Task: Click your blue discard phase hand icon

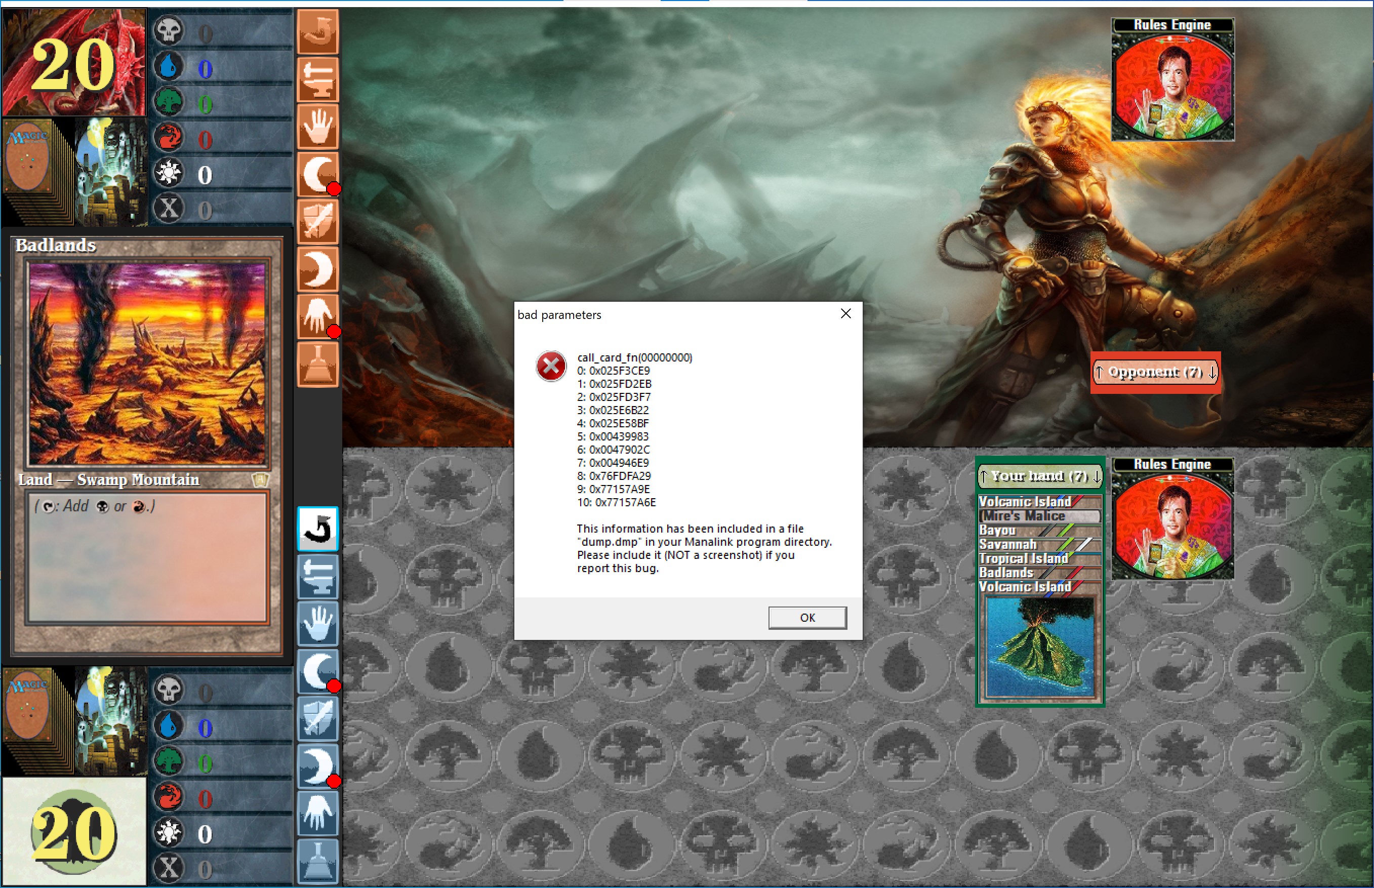Action: coord(318,814)
